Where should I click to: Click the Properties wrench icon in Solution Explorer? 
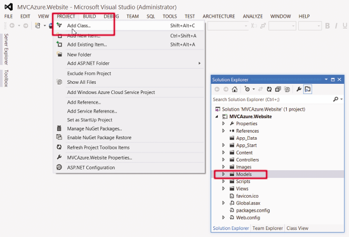[x=299, y=89]
